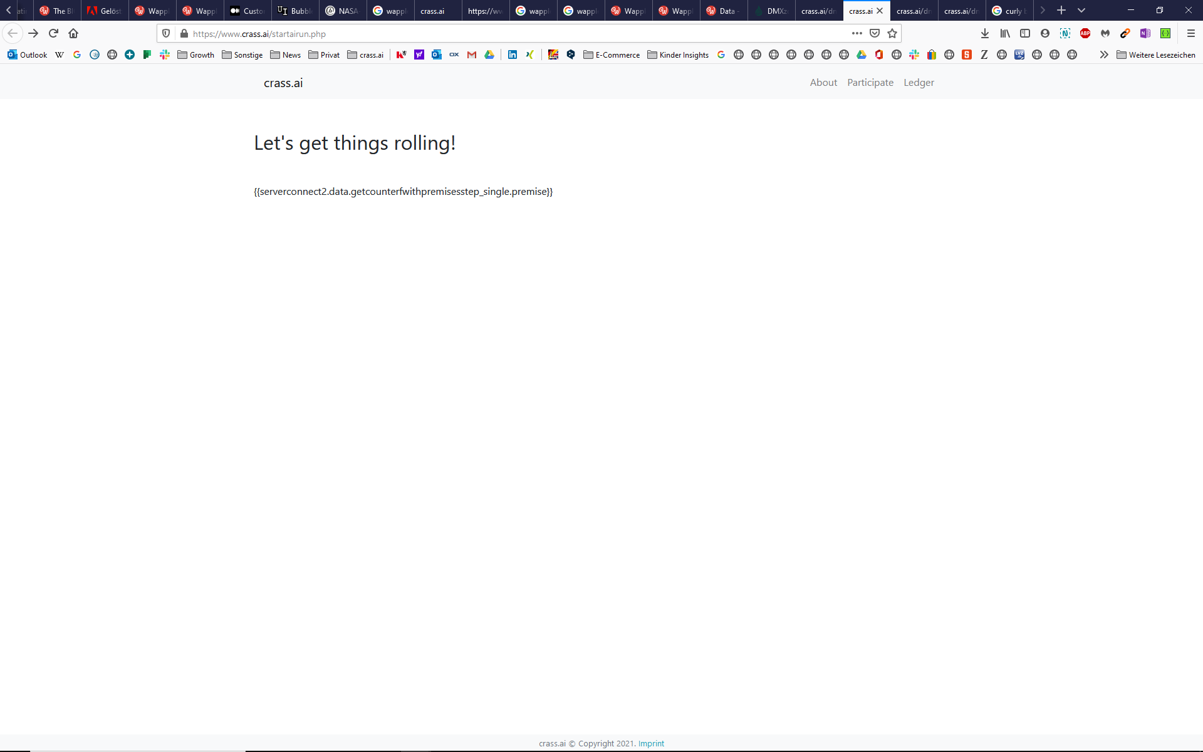Switch to the NASA tab
The image size is (1203, 752).
click(342, 11)
